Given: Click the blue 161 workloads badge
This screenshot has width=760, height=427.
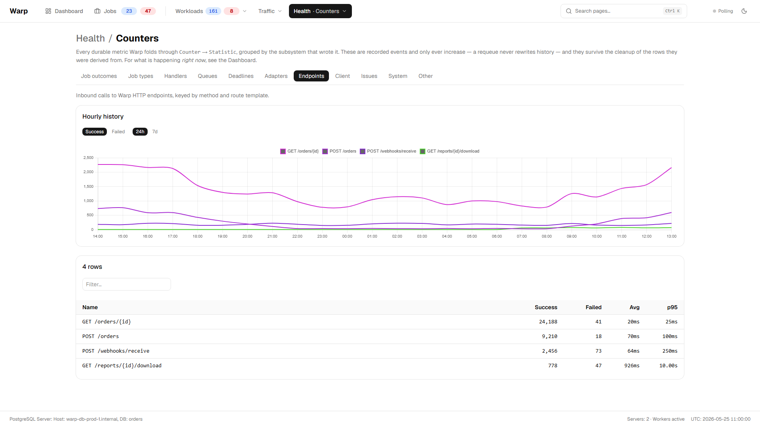Looking at the screenshot, I should tap(213, 11).
